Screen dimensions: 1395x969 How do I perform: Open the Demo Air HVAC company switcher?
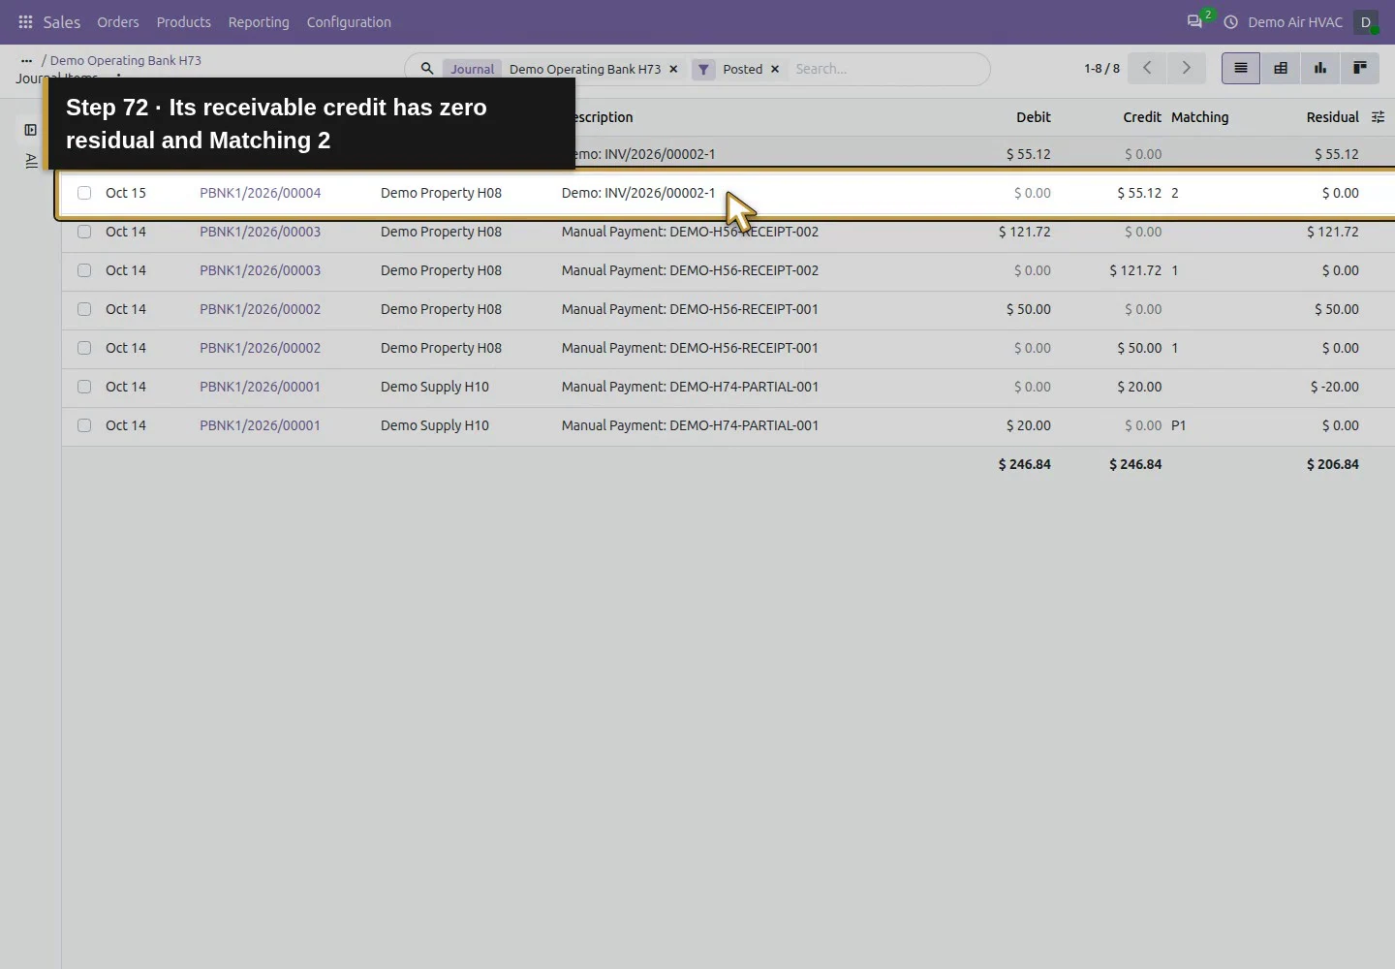click(1295, 22)
